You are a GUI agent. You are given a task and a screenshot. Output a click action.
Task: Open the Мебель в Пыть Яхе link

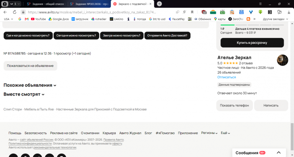[x=39, y=109]
